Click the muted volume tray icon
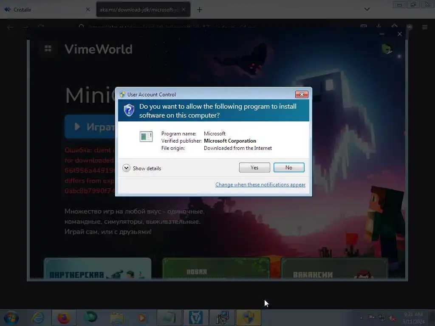435x326 pixels. (392, 318)
